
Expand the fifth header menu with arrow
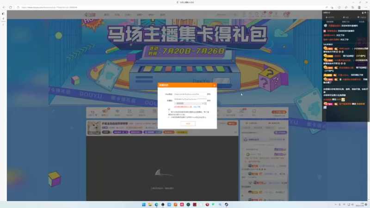pos(151,15)
